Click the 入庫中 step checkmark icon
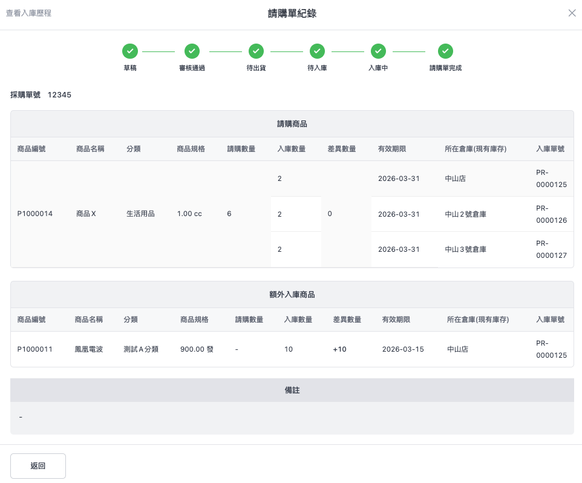Image resolution: width=582 pixels, height=483 pixels. click(x=378, y=51)
